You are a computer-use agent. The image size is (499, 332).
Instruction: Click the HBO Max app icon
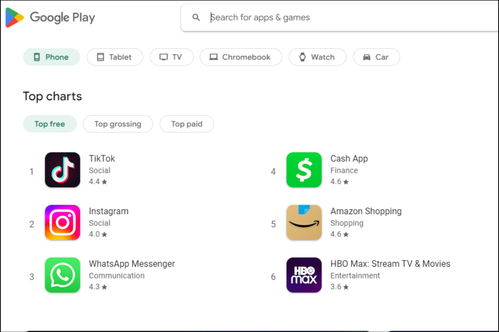click(304, 275)
